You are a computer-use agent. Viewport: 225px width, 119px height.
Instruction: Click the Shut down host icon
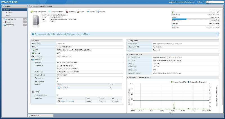pyautogui.click(x=67, y=12)
